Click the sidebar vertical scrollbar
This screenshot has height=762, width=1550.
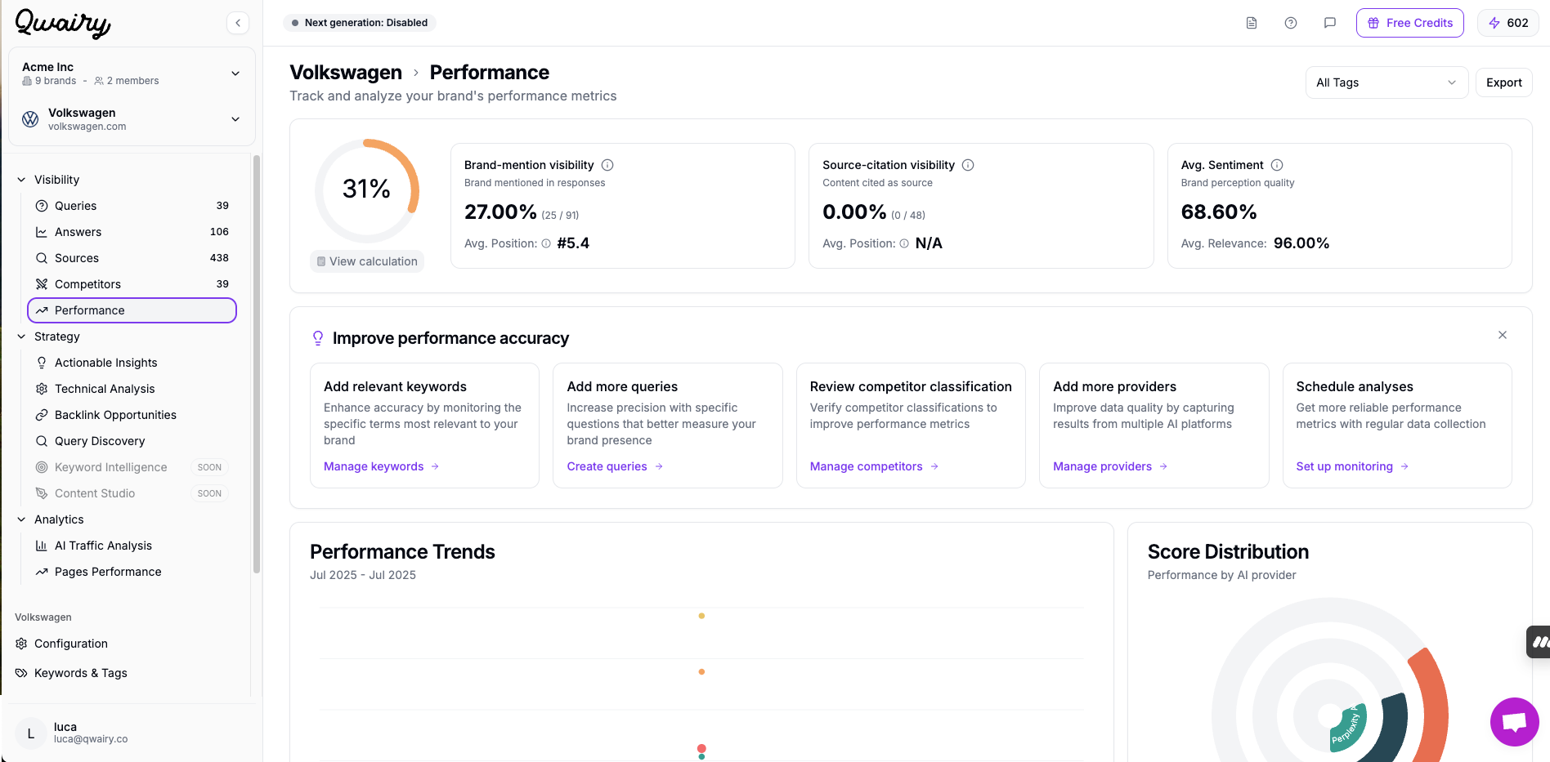pos(257,363)
